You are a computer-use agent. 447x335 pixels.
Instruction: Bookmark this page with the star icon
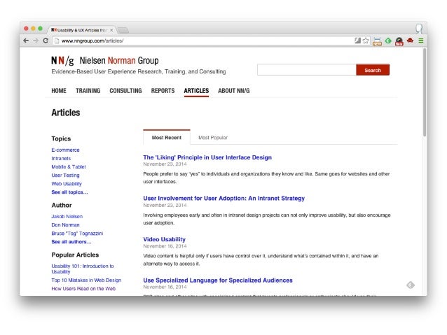click(366, 41)
